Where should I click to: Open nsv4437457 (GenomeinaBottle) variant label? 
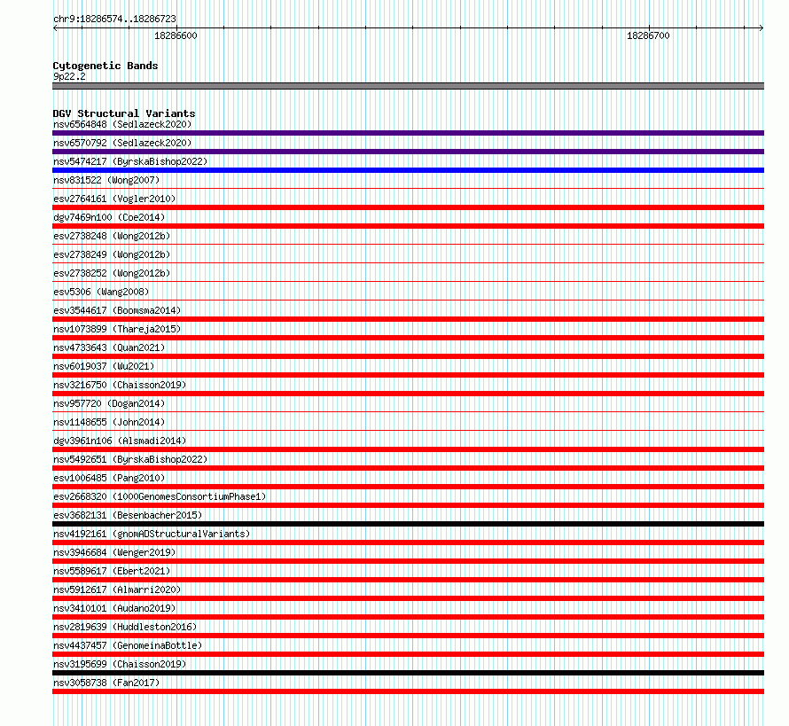coord(128,645)
